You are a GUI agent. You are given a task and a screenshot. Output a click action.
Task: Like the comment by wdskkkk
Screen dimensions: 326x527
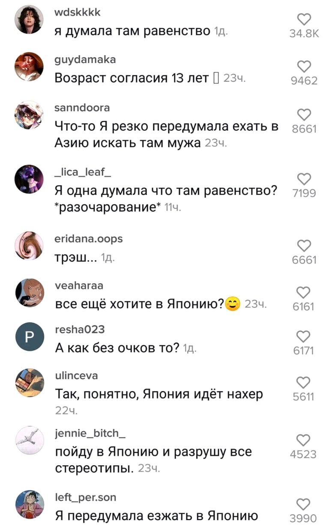(x=304, y=19)
